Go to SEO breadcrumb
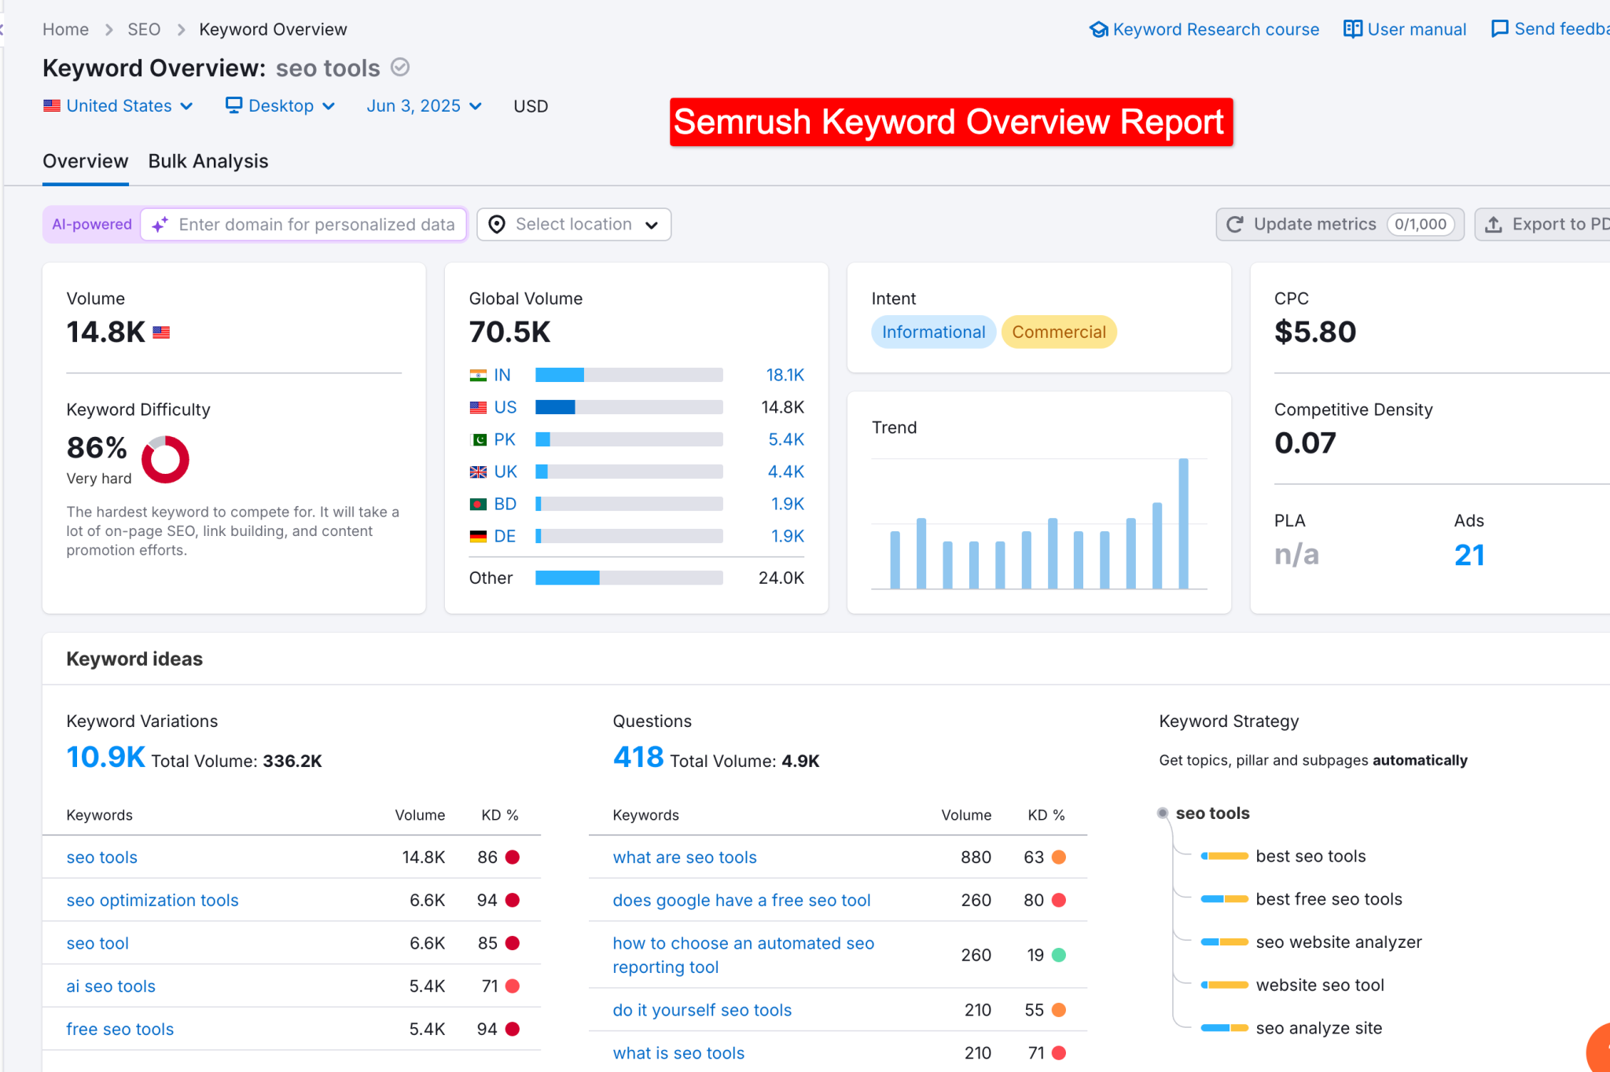This screenshot has height=1072, width=1610. [144, 29]
